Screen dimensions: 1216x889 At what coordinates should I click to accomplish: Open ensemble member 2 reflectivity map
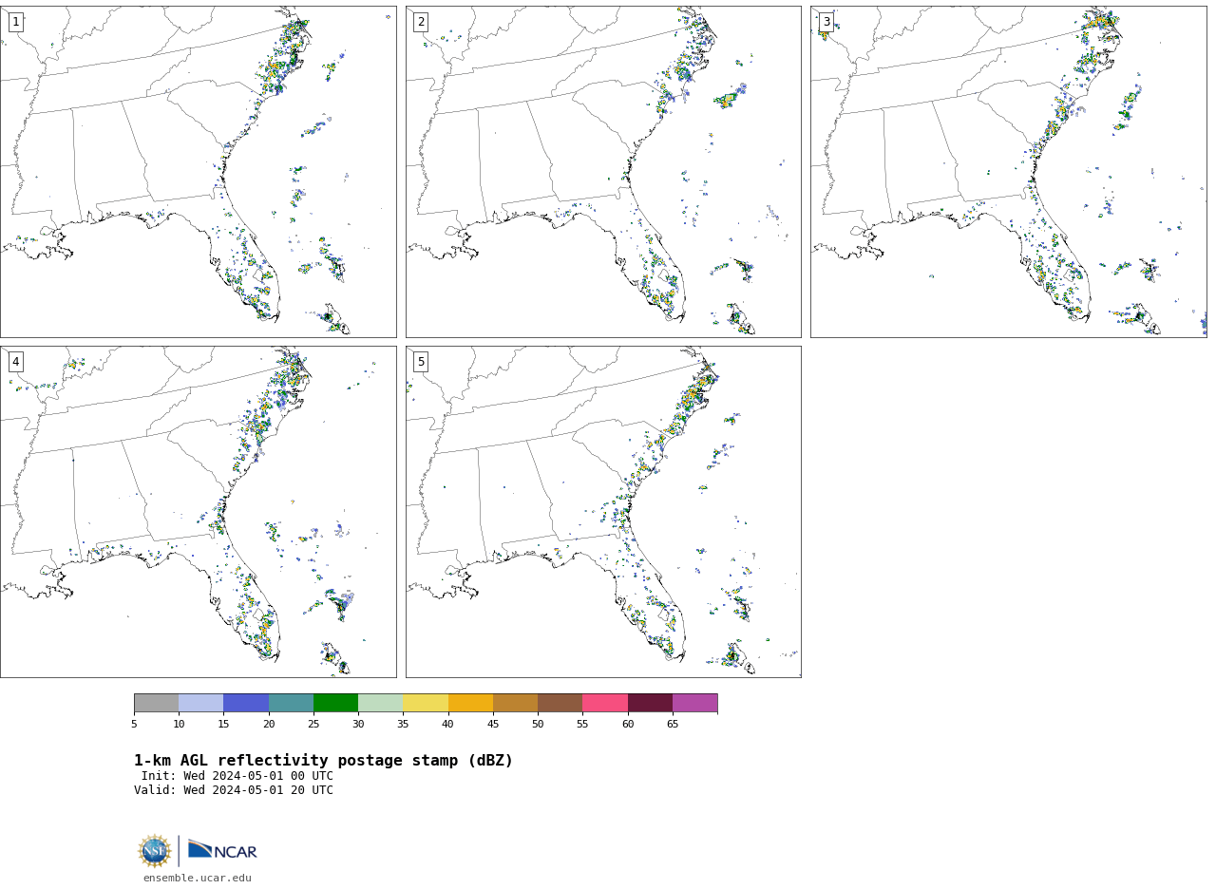[x=603, y=172]
